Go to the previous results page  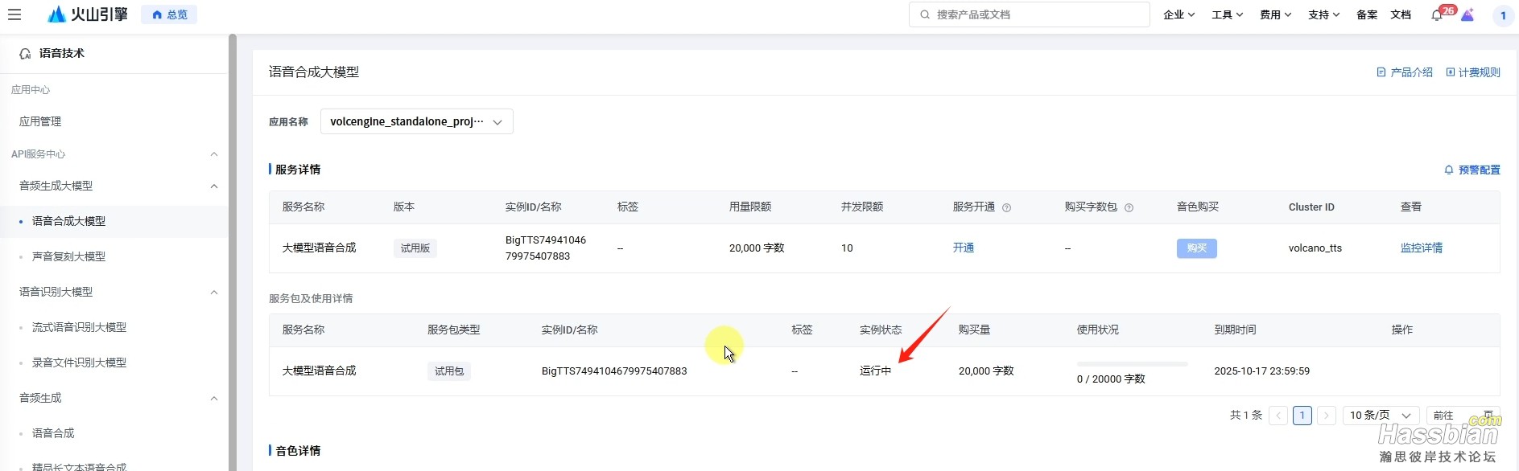[x=1278, y=416]
